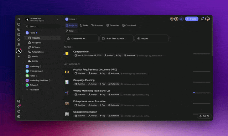Set Due Date for Campaign Planning

(x=80, y=84)
